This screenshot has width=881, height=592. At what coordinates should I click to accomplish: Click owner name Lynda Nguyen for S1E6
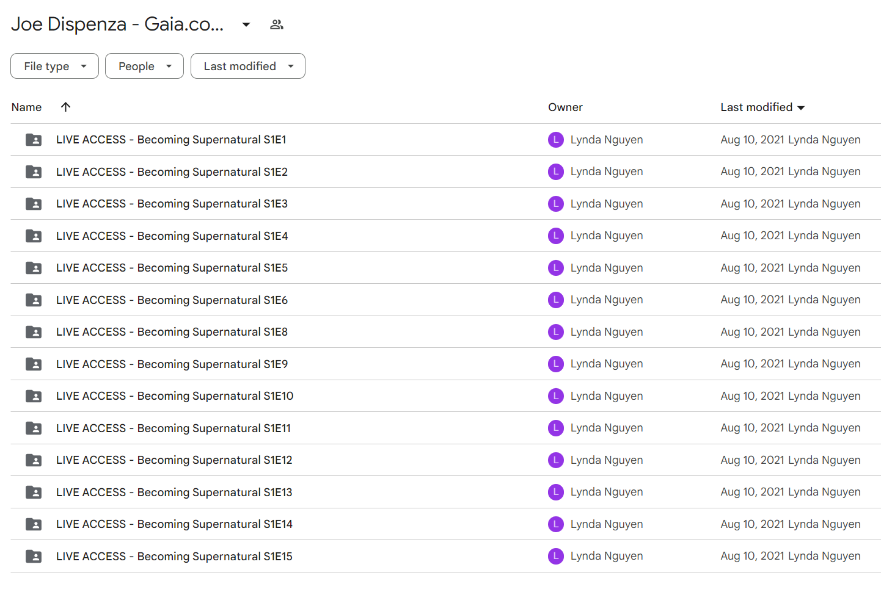pos(607,300)
